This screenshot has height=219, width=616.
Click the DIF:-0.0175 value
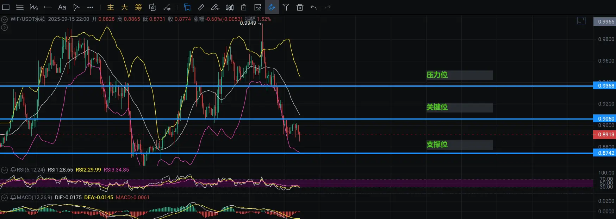point(68,198)
